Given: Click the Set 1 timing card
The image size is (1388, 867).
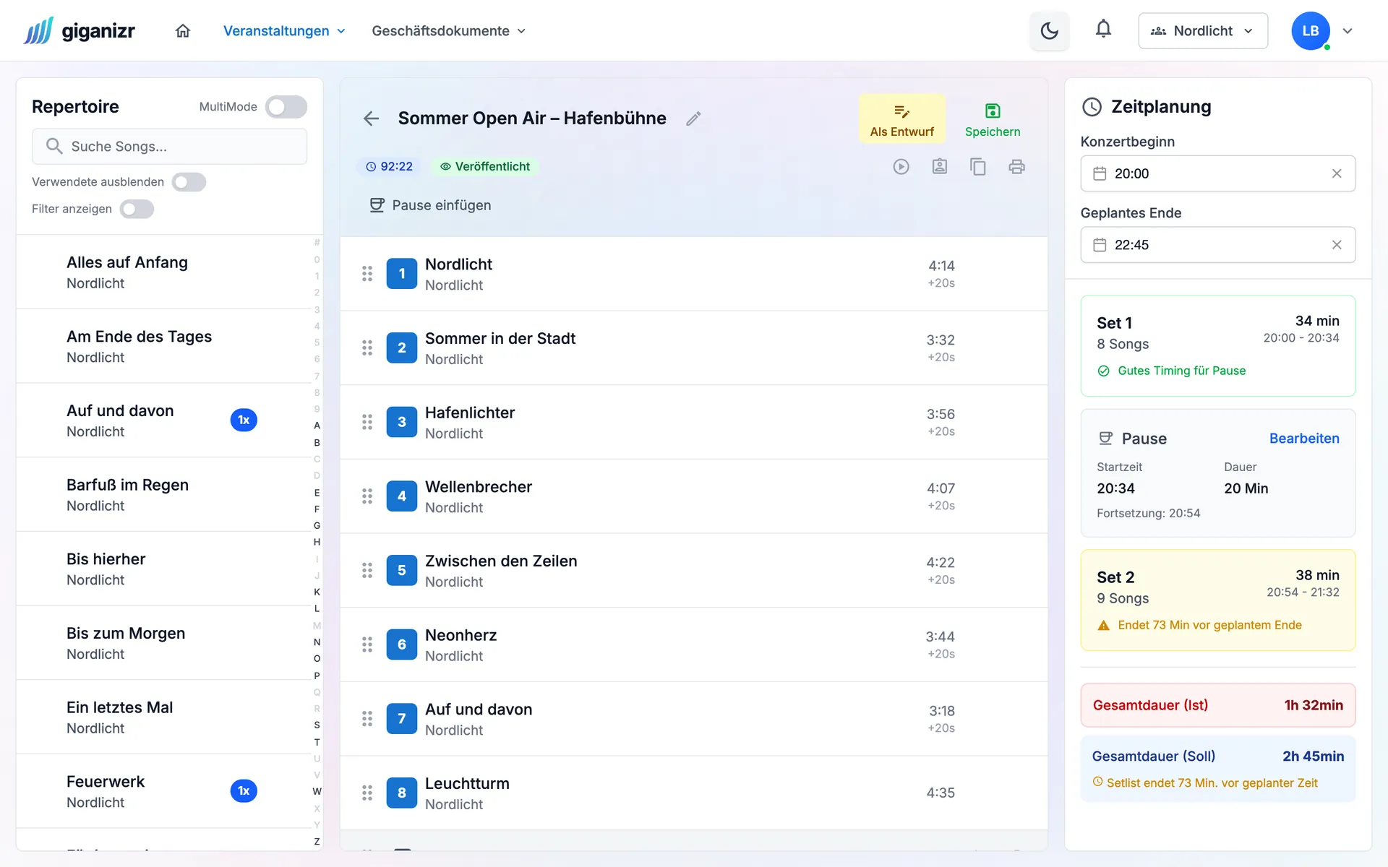Looking at the screenshot, I should 1217,345.
